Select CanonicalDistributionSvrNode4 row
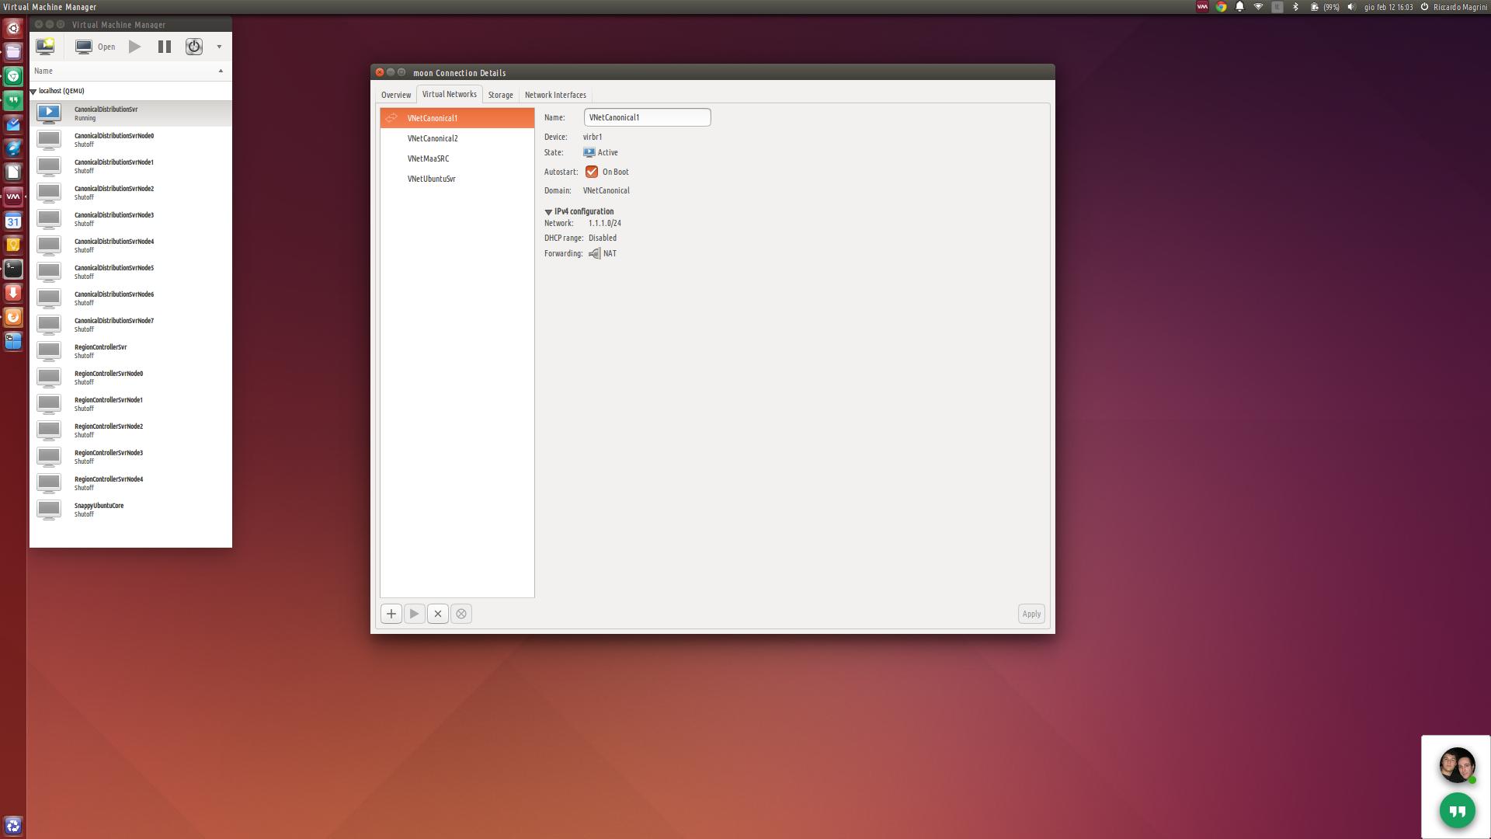This screenshot has width=1491, height=839. click(130, 245)
